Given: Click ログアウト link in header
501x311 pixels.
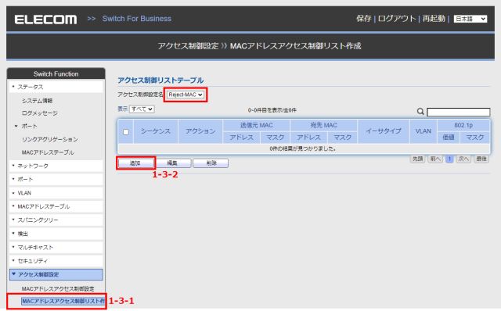Looking at the screenshot, I should [397, 19].
